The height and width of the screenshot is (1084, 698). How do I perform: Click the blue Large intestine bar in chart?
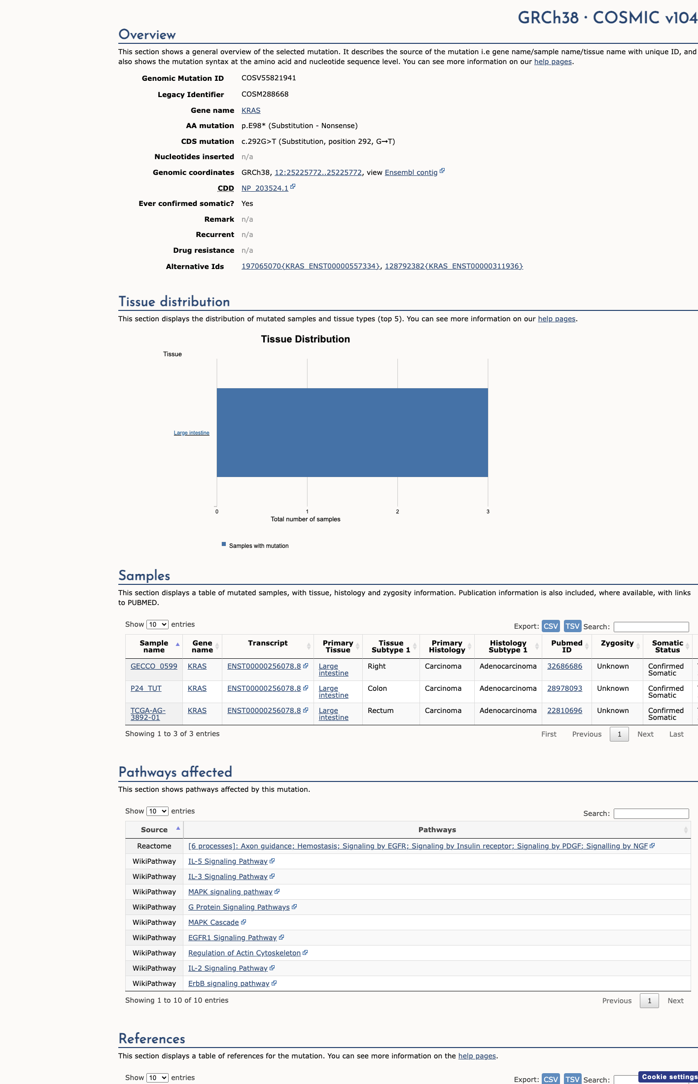pos(352,433)
